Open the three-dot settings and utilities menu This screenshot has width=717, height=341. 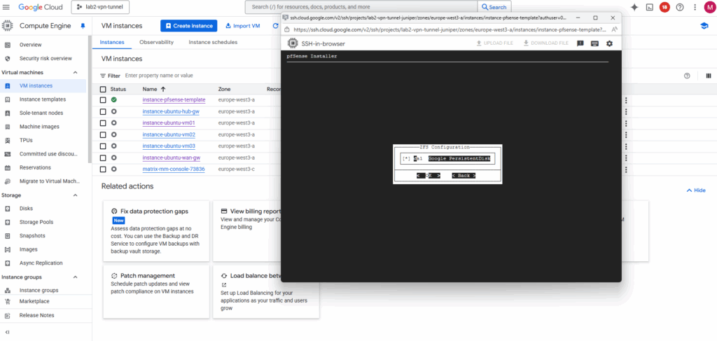(x=695, y=7)
